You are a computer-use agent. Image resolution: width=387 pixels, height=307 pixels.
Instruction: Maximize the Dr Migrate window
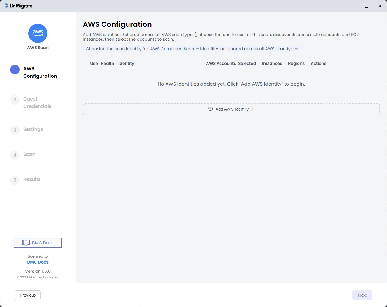366,6
